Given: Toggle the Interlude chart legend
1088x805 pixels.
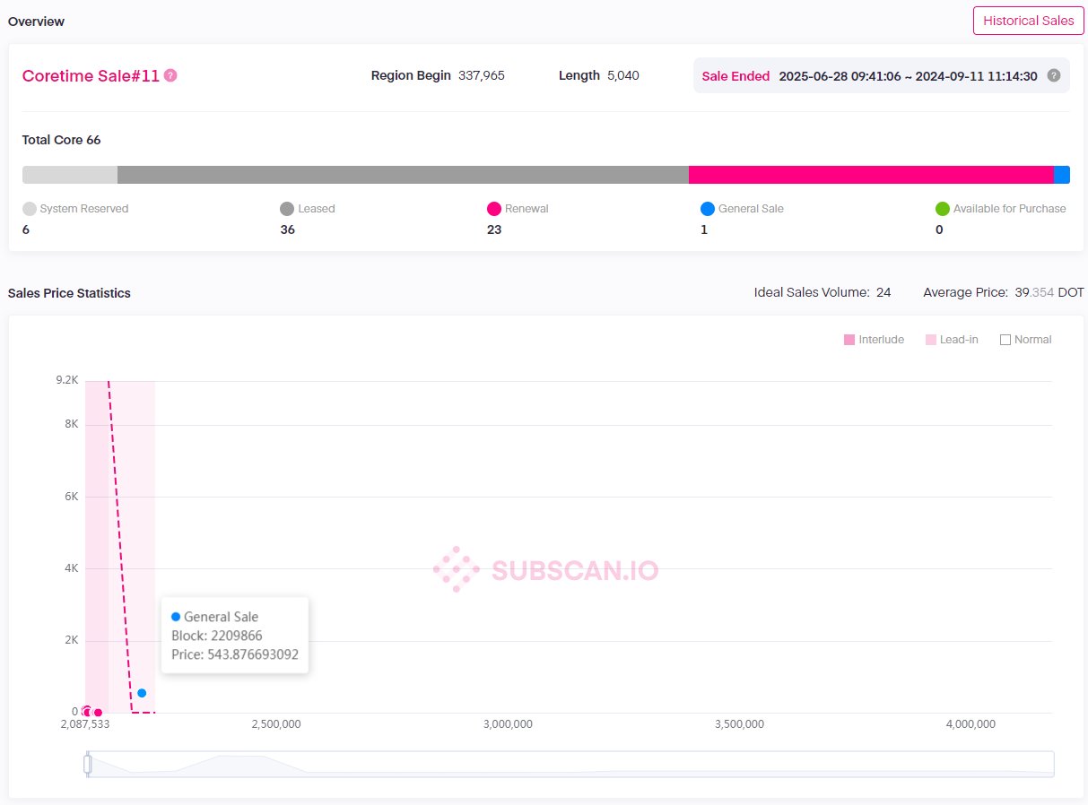Looking at the screenshot, I should (x=874, y=340).
